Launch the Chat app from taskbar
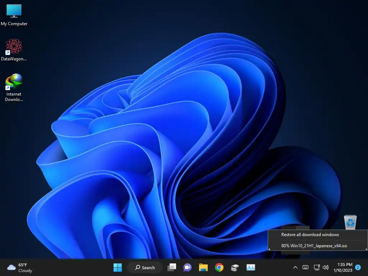Viewport: 368px width, 276px height. pos(187,267)
